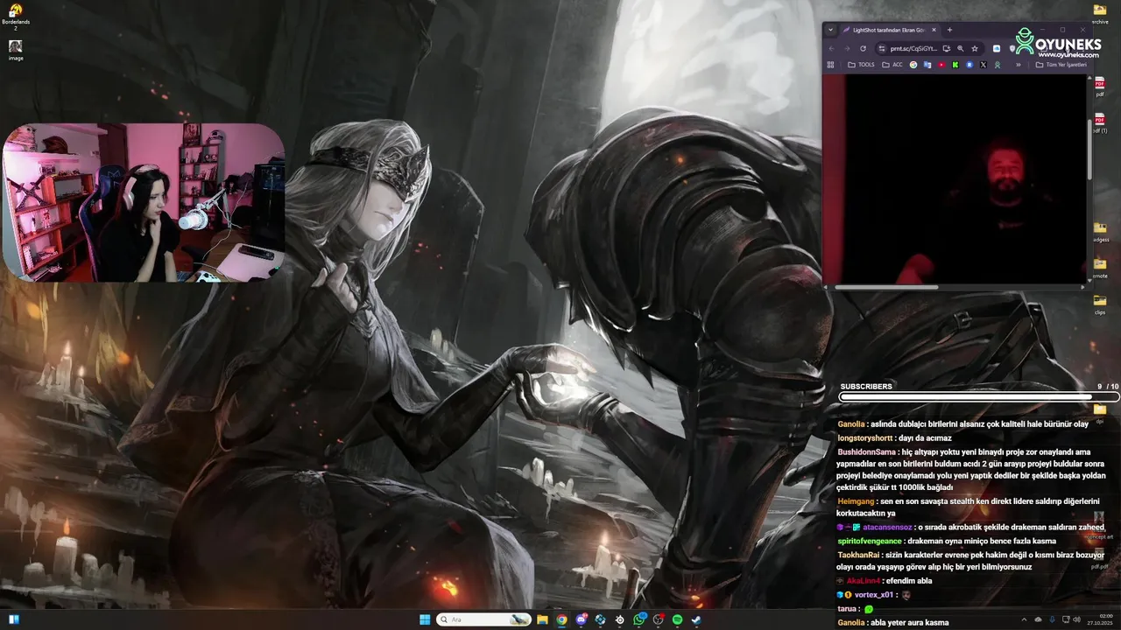Open a new browser tab
Viewport: 1121px width, 630px height.
click(x=949, y=30)
